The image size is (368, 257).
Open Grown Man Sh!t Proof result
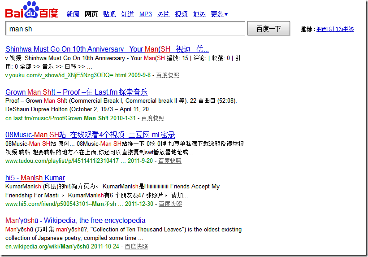[77, 92]
